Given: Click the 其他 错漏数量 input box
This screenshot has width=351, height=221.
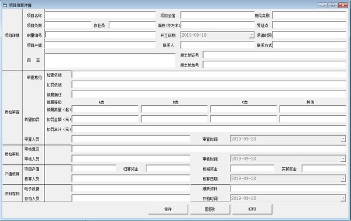Looking at the screenshot, I should click(x=313, y=109).
